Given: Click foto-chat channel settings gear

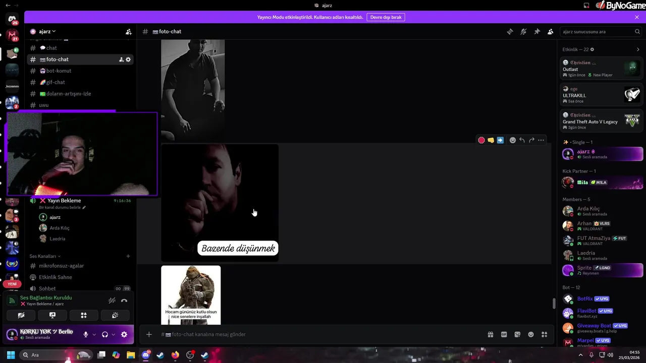Looking at the screenshot, I should click(x=128, y=59).
